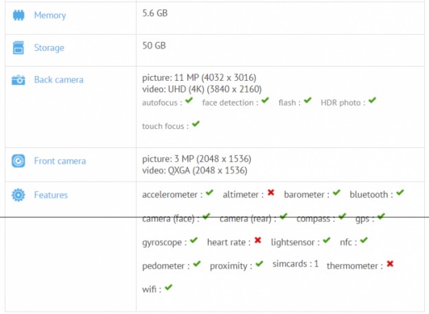The width and height of the screenshot is (429, 314).
Task: Select the Memory label
Action: (50, 15)
